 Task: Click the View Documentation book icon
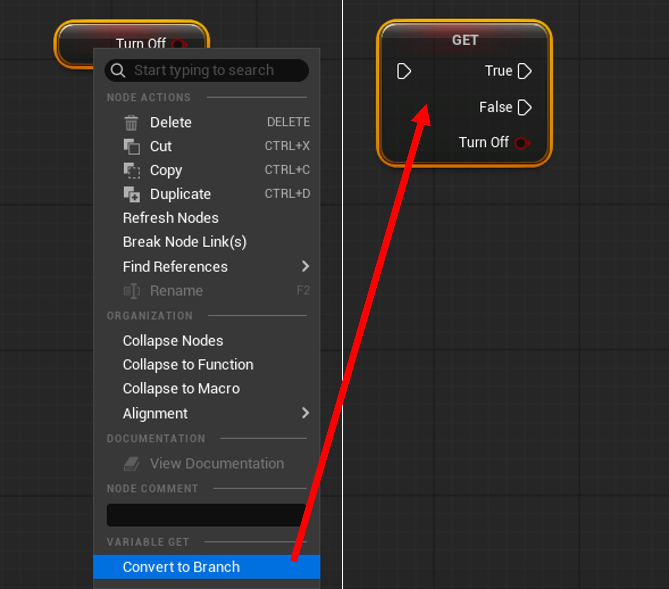click(132, 464)
